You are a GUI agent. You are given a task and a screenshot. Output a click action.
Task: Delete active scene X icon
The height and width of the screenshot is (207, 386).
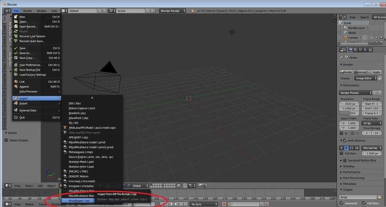click(x=152, y=11)
